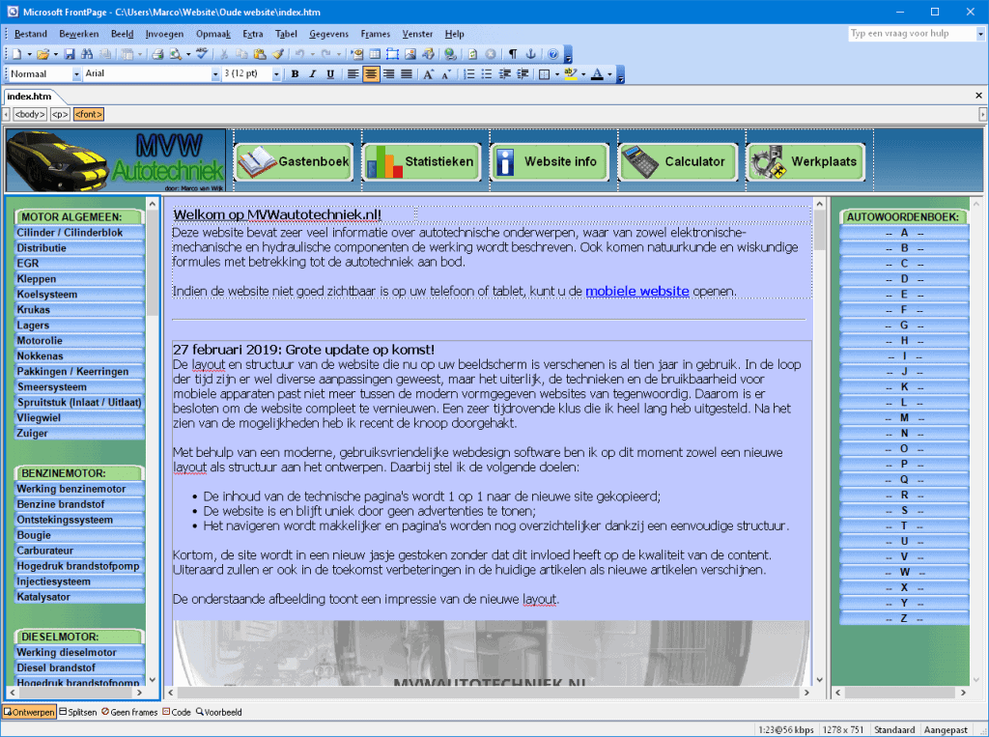Click the Gastenboek navigation button
989x737 pixels.
[x=294, y=161]
